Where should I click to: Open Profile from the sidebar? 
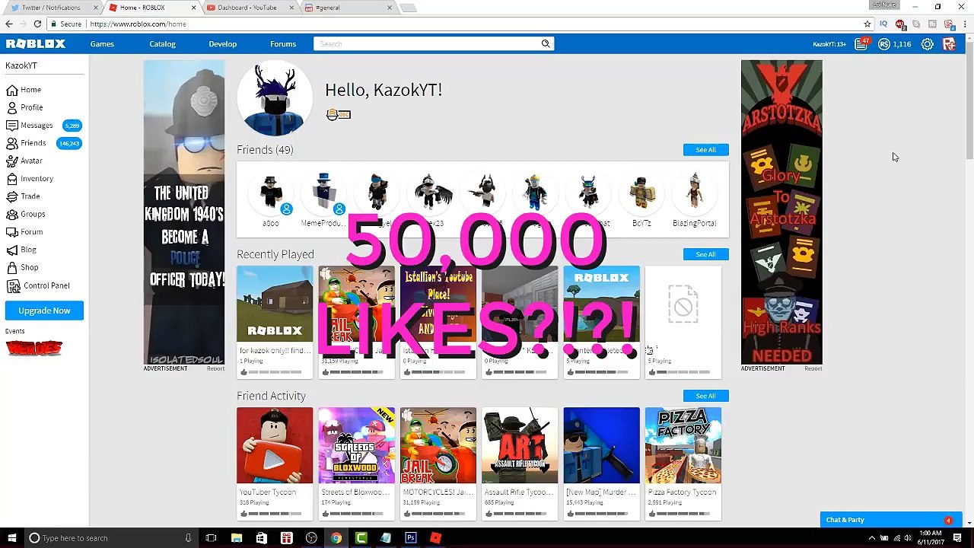point(31,107)
